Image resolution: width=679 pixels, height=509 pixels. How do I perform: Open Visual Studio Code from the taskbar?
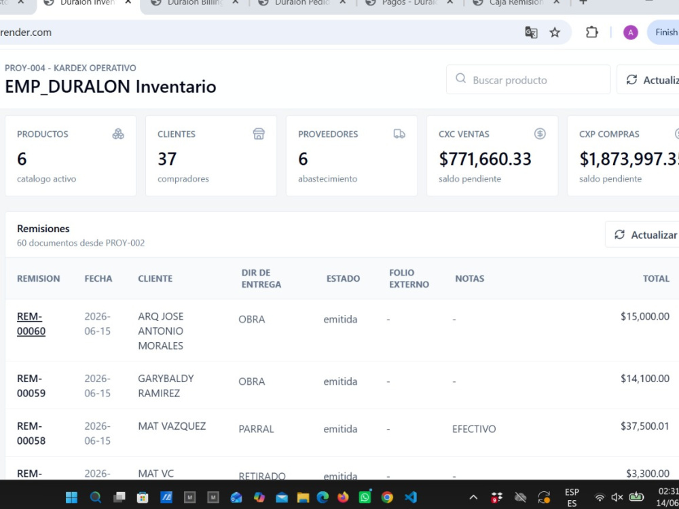click(x=411, y=497)
